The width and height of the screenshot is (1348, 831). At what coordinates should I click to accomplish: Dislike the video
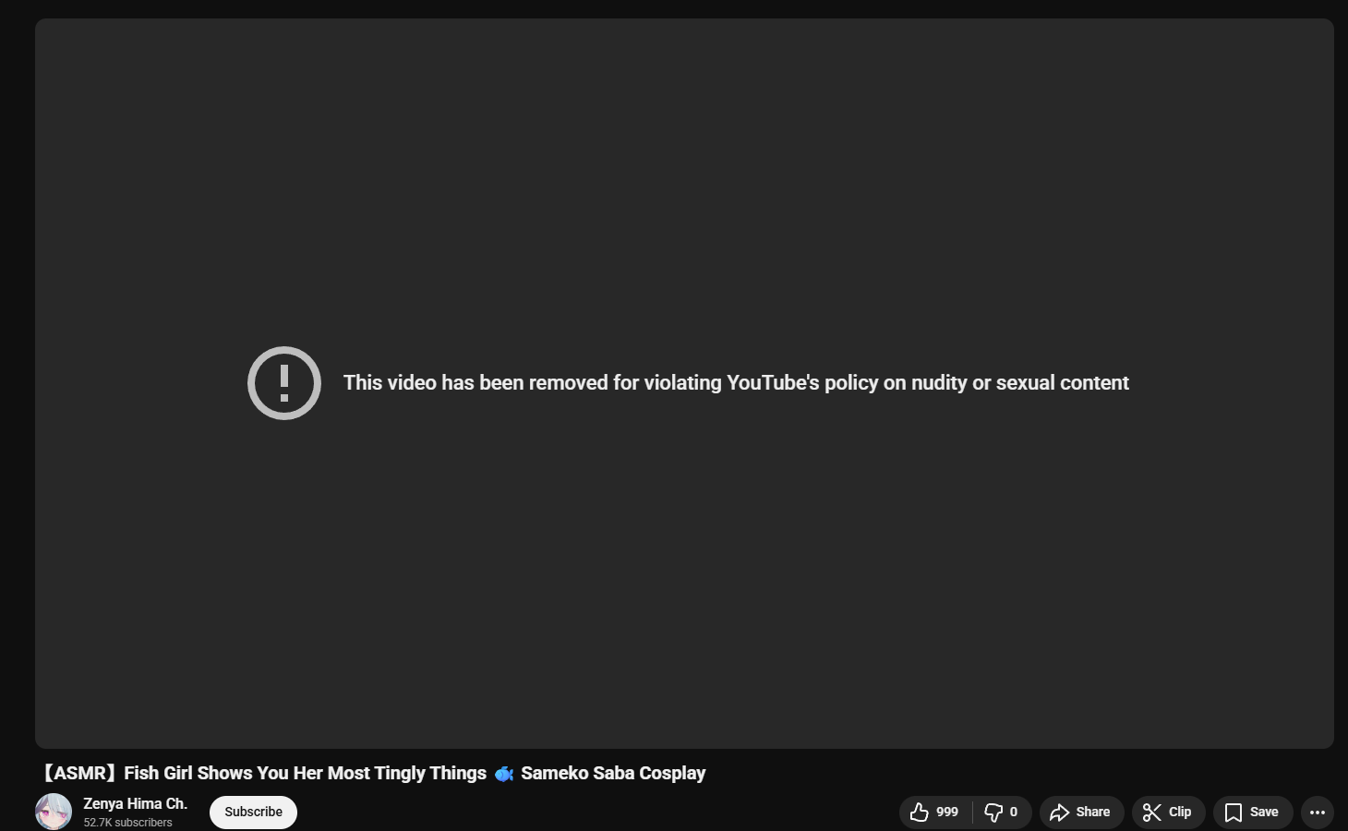pyautogui.click(x=1002, y=813)
